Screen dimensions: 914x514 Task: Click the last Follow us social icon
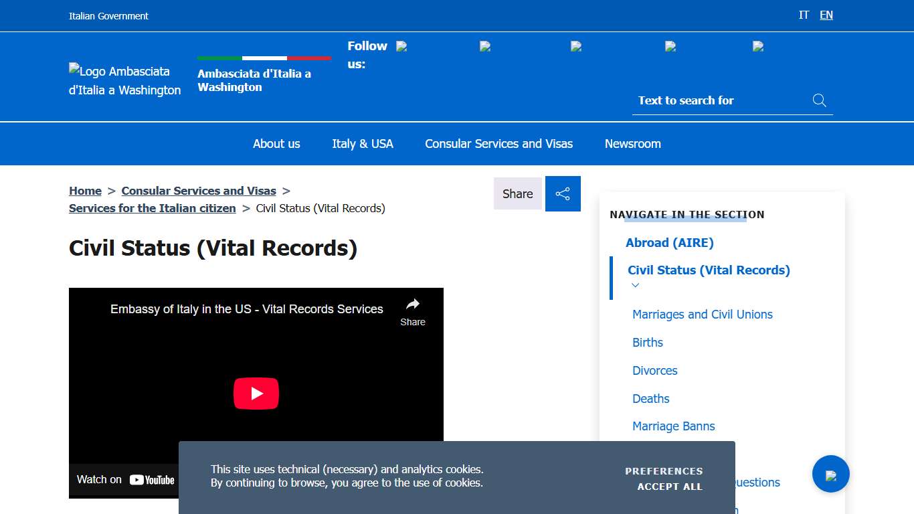[757, 46]
